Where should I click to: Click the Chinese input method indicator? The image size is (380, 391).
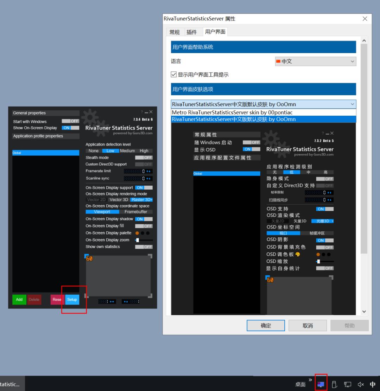pos(373,384)
